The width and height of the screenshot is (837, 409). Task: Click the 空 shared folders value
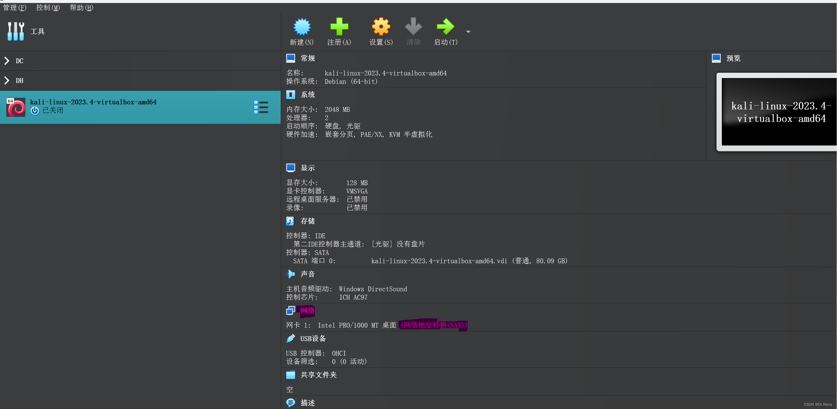click(290, 390)
